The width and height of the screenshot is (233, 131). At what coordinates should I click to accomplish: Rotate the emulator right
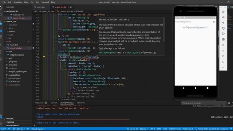click(x=223, y=34)
